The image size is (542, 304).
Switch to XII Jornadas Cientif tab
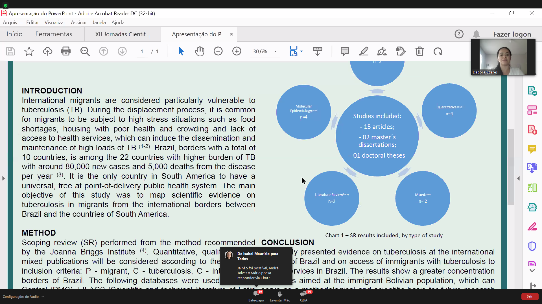[x=123, y=34]
